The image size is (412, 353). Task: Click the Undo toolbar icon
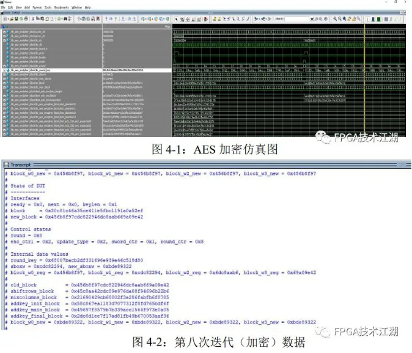(x=46, y=19)
